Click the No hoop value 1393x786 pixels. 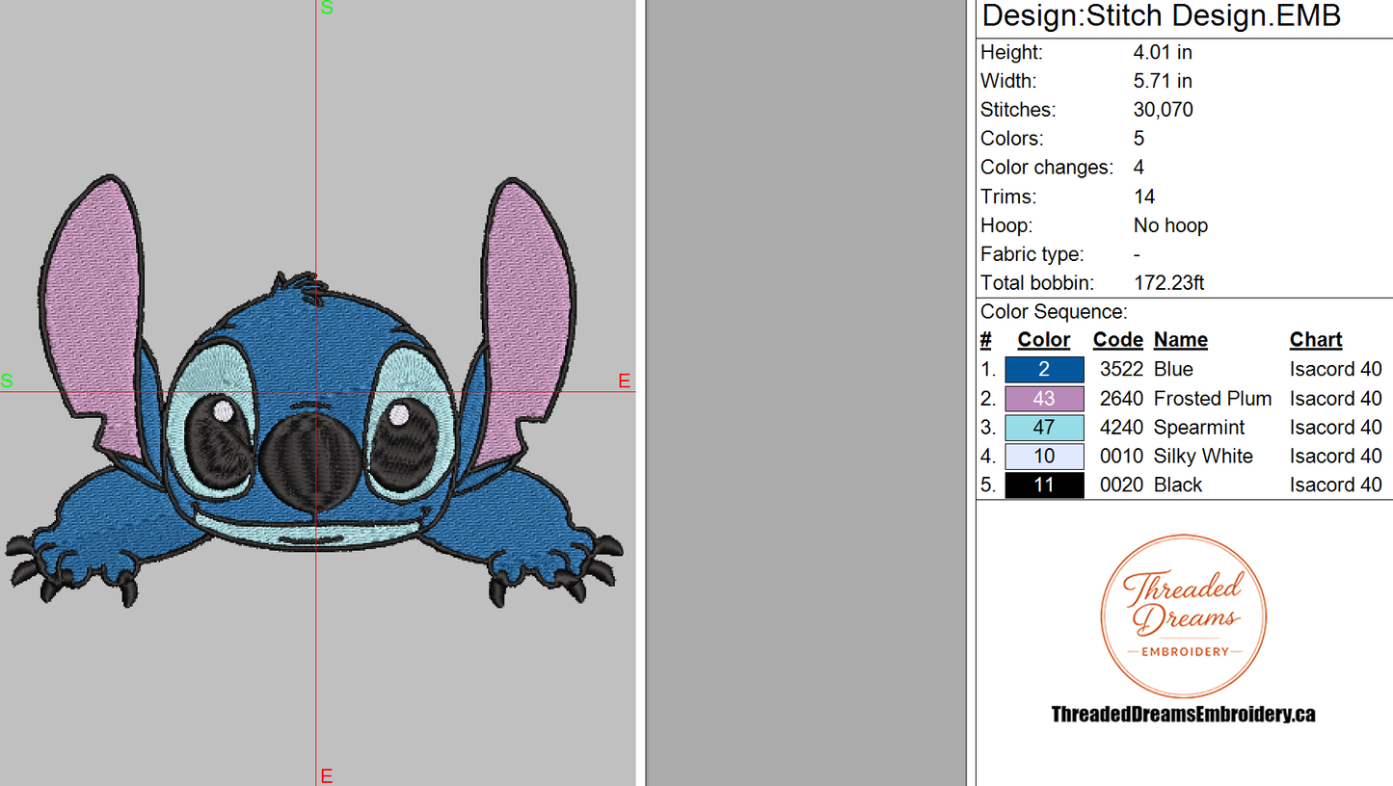click(1170, 225)
